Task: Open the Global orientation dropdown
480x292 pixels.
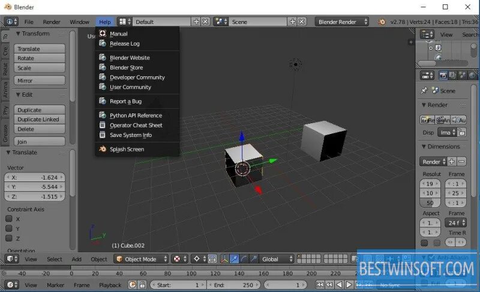Action: [x=277, y=259]
